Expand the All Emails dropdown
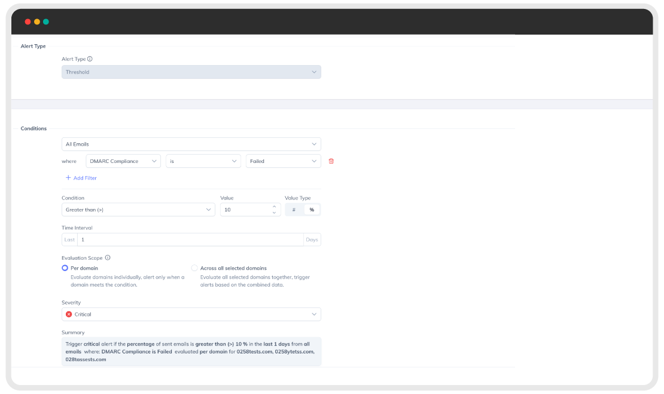This screenshot has width=664, height=394. [x=191, y=144]
